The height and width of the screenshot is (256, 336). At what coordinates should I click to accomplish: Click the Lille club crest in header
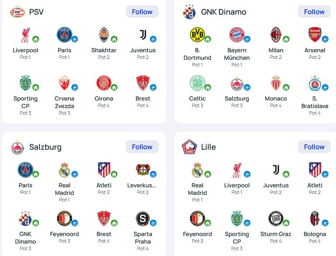tap(189, 147)
